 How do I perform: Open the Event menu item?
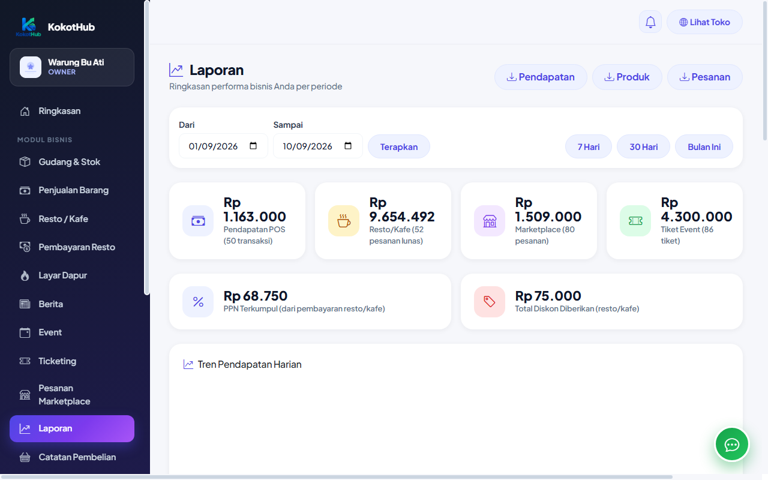pyautogui.click(x=72, y=332)
